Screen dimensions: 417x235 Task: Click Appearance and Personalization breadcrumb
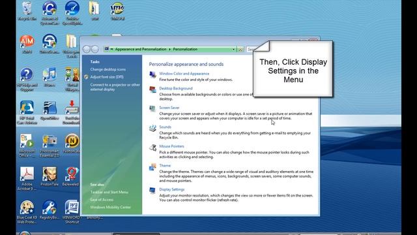(141, 50)
